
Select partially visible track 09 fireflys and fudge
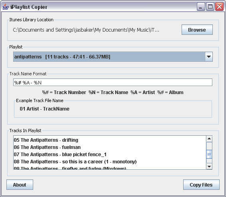coord(110,167)
